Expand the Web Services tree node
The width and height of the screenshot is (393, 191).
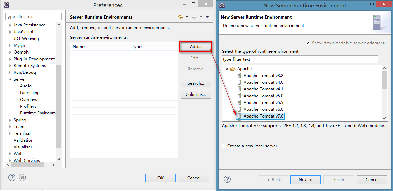point(10,160)
